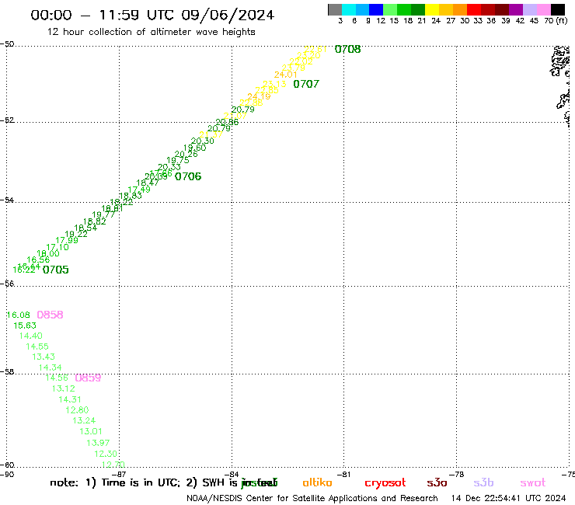Click the bright red swatch in the legend
Image resolution: width=575 pixels, height=505 pixels.
coord(474,9)
